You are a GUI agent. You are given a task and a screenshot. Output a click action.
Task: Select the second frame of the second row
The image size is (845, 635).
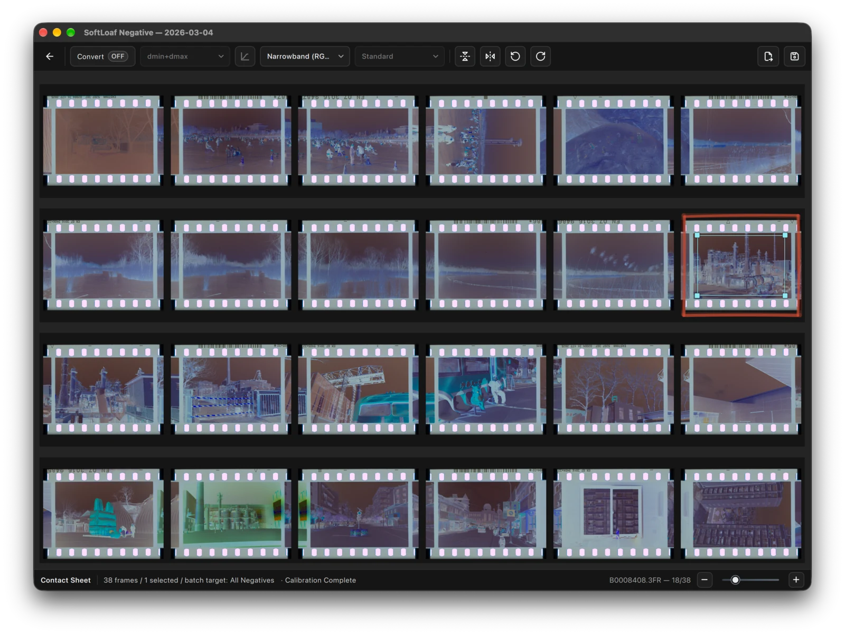(x=231, y=265)
